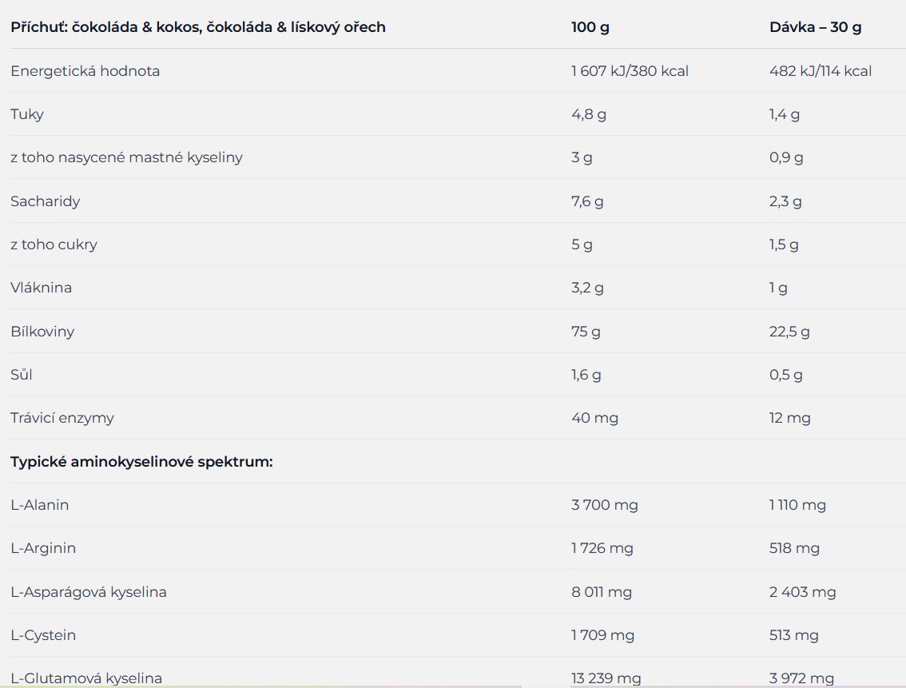This screenshot has width=906, height=688.
Task: Click the L-Glutamová kyselina label
Action: 86,678
